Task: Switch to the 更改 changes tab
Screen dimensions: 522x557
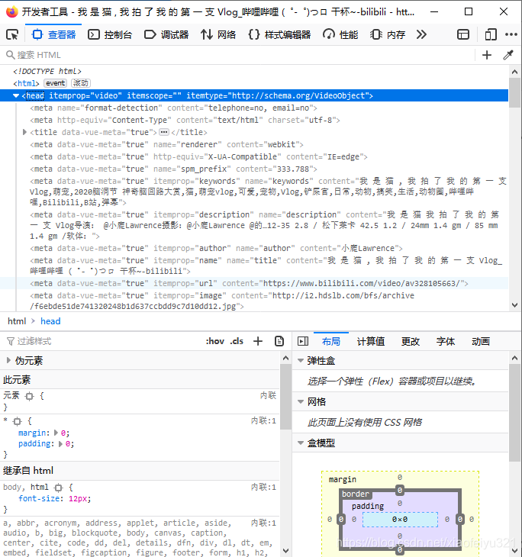Action: [x=411, y=341]
